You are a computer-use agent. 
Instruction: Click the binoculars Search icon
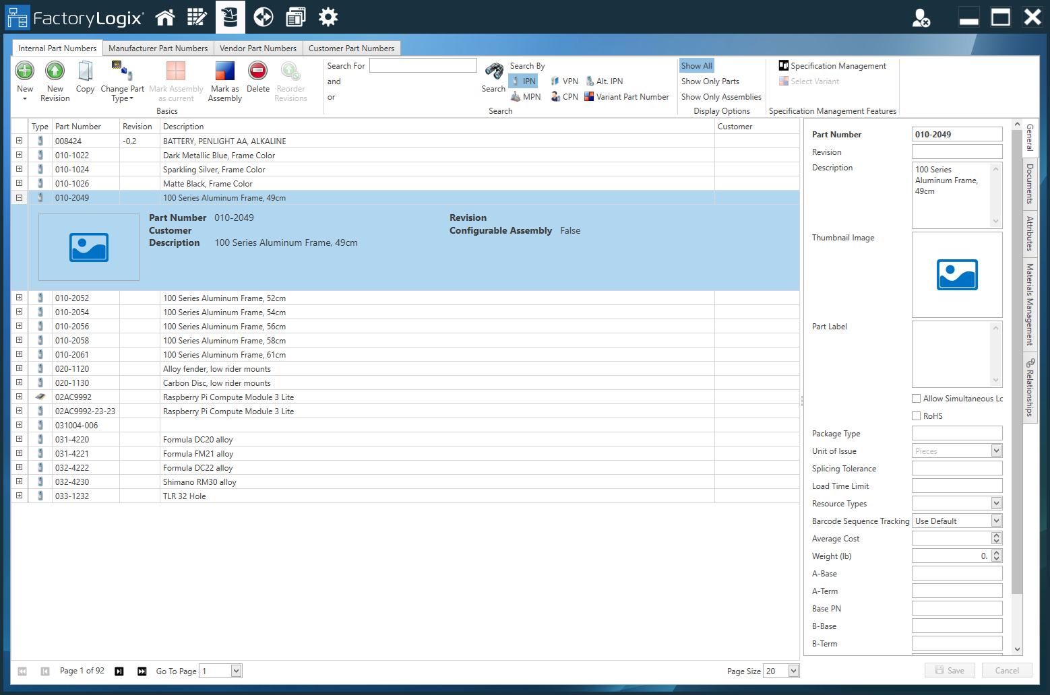click(x=494, y=71)
